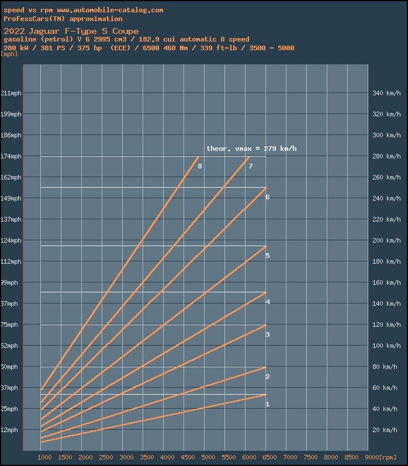The height and width of the screenshot is (466, 408).
Task: Click the '174mph' axis label
Action: click(11, 156)
